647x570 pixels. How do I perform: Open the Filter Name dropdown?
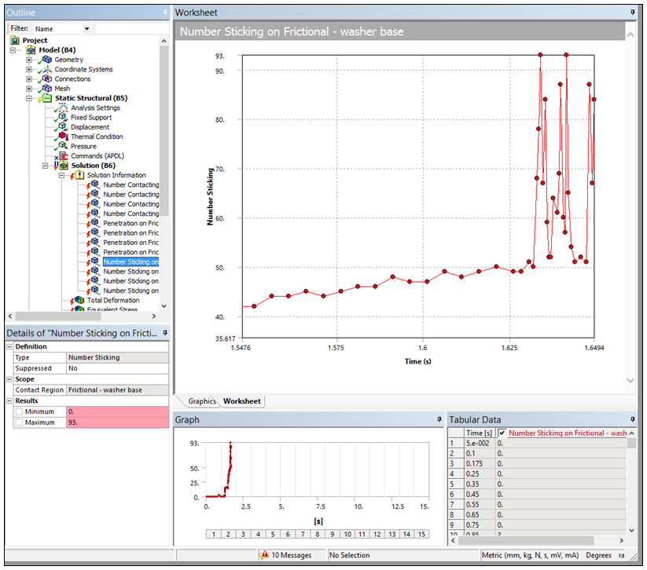pos(86,28)
